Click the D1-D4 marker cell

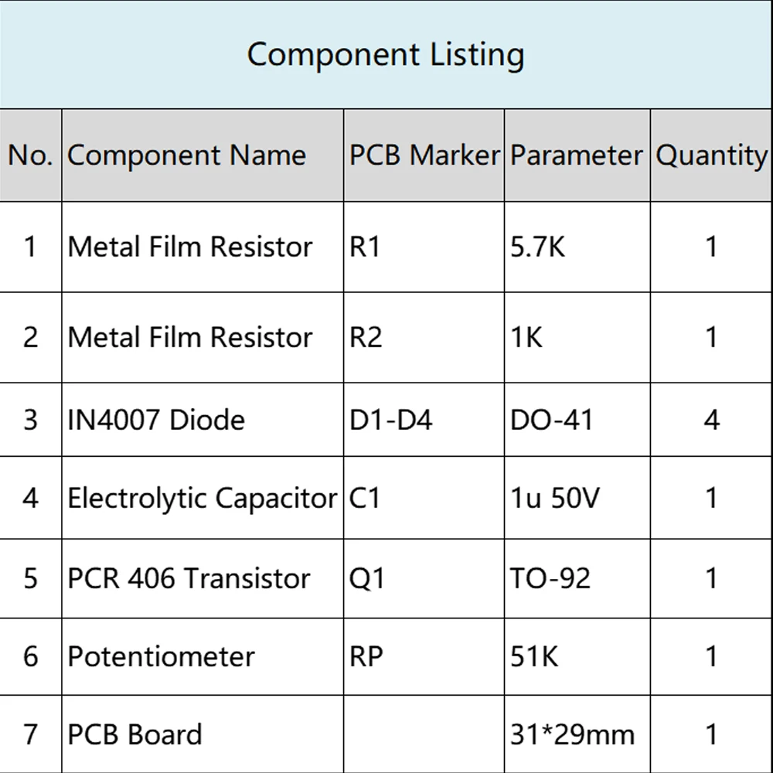click(424, 420)
